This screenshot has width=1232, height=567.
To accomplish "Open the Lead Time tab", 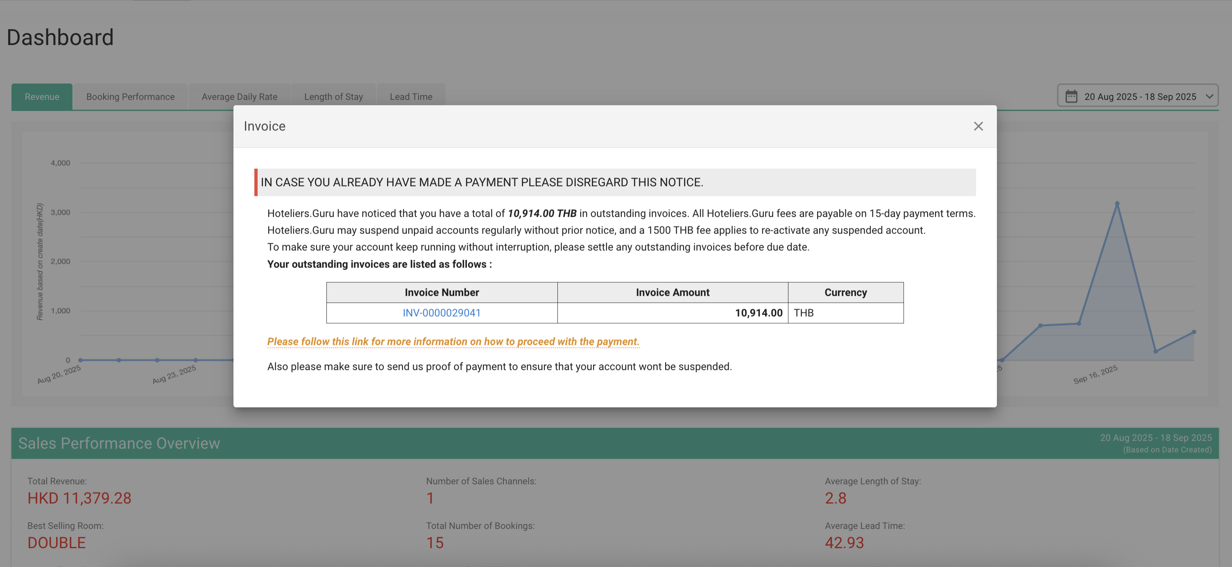I will (411, 97).
